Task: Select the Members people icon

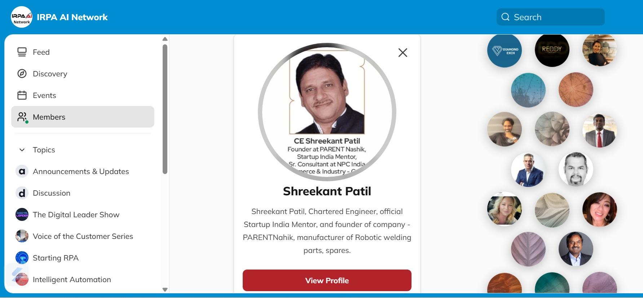Action: (22, 117)
